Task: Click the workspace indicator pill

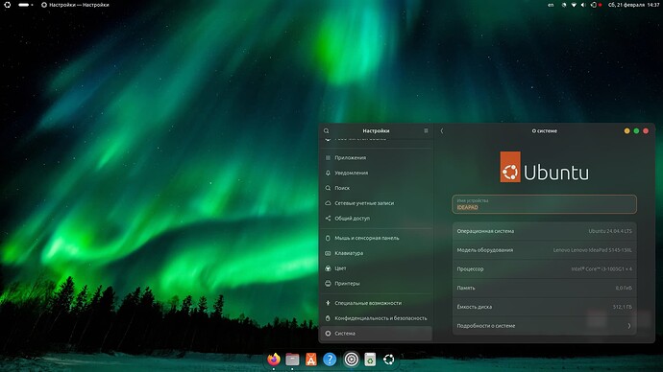Action: [x=24, y=5]
